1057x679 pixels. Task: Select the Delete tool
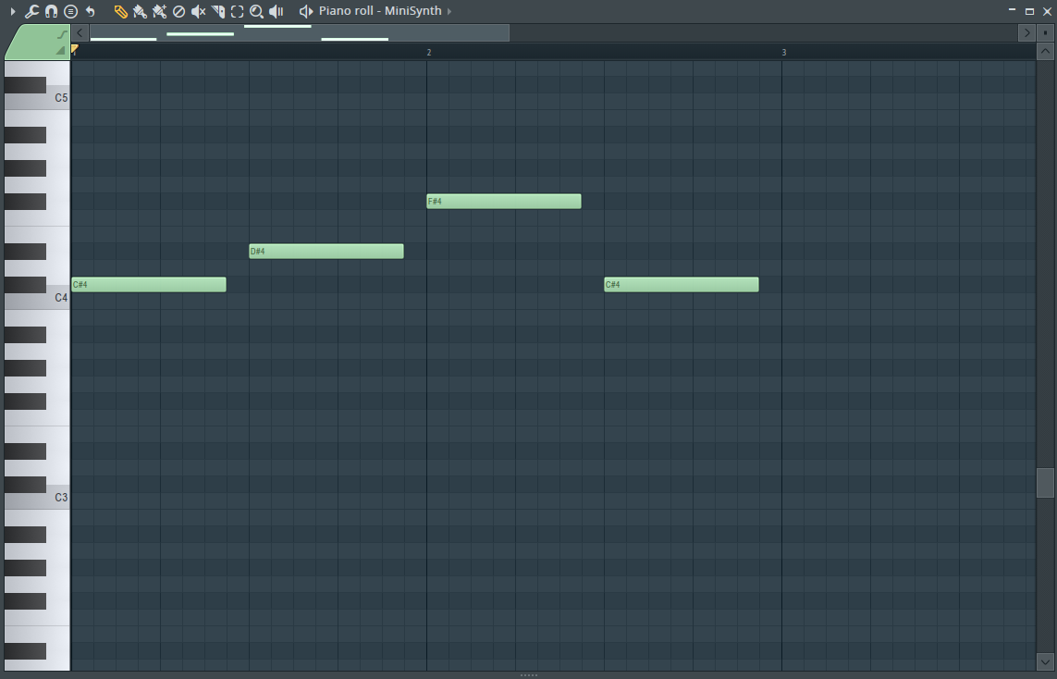click(x=178, y=11)
